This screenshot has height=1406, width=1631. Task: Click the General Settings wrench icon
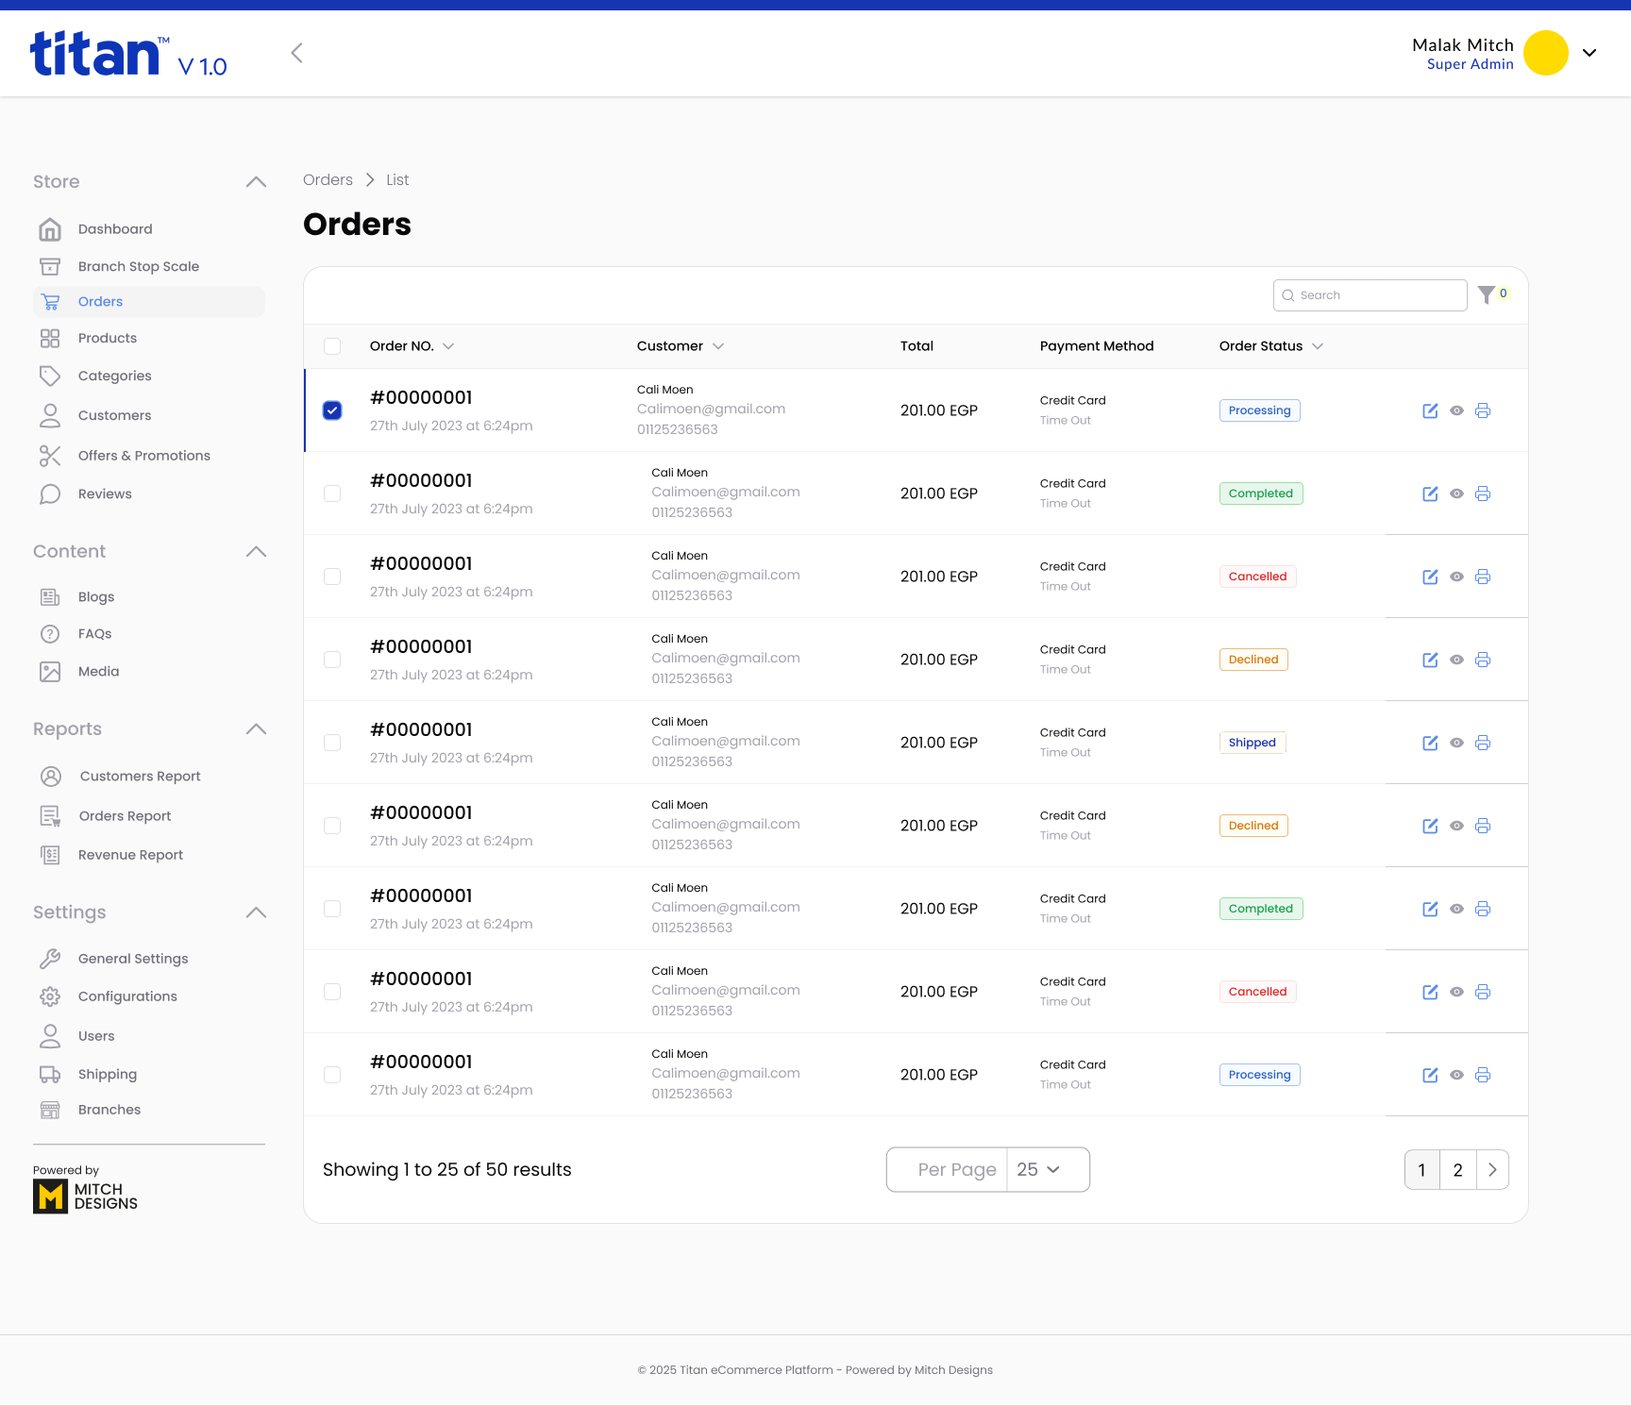coord(50,959)
